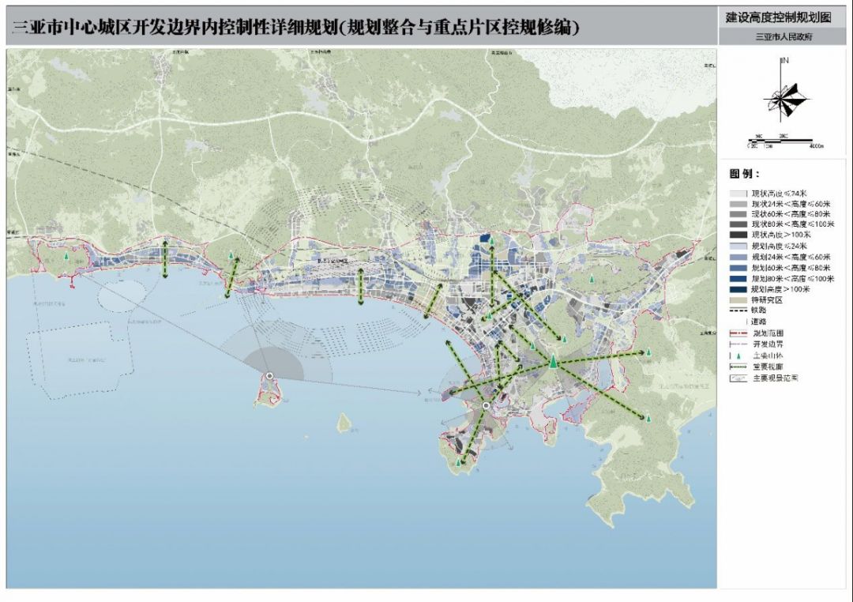Viewport: 853px width, 602px height.
Task: Click the 建设高度控制规划图 title header
Action: 784,17
